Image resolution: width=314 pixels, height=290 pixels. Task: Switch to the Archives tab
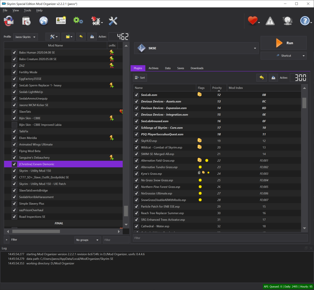[x=153, y=68]
